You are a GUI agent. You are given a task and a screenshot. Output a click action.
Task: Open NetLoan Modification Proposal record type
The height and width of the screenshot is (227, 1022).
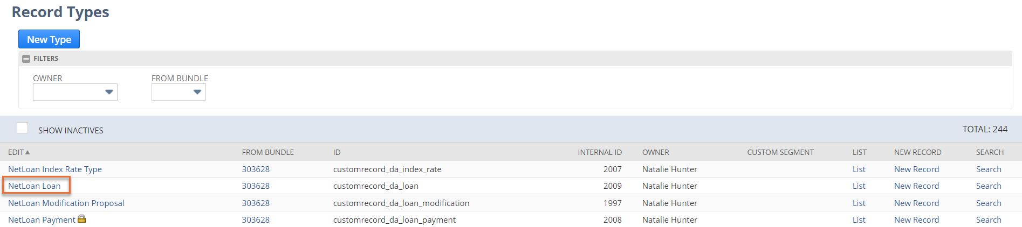(66, 203)
